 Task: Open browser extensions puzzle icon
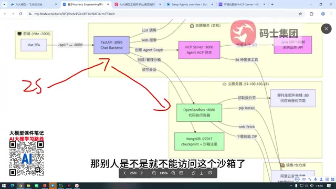311,14
